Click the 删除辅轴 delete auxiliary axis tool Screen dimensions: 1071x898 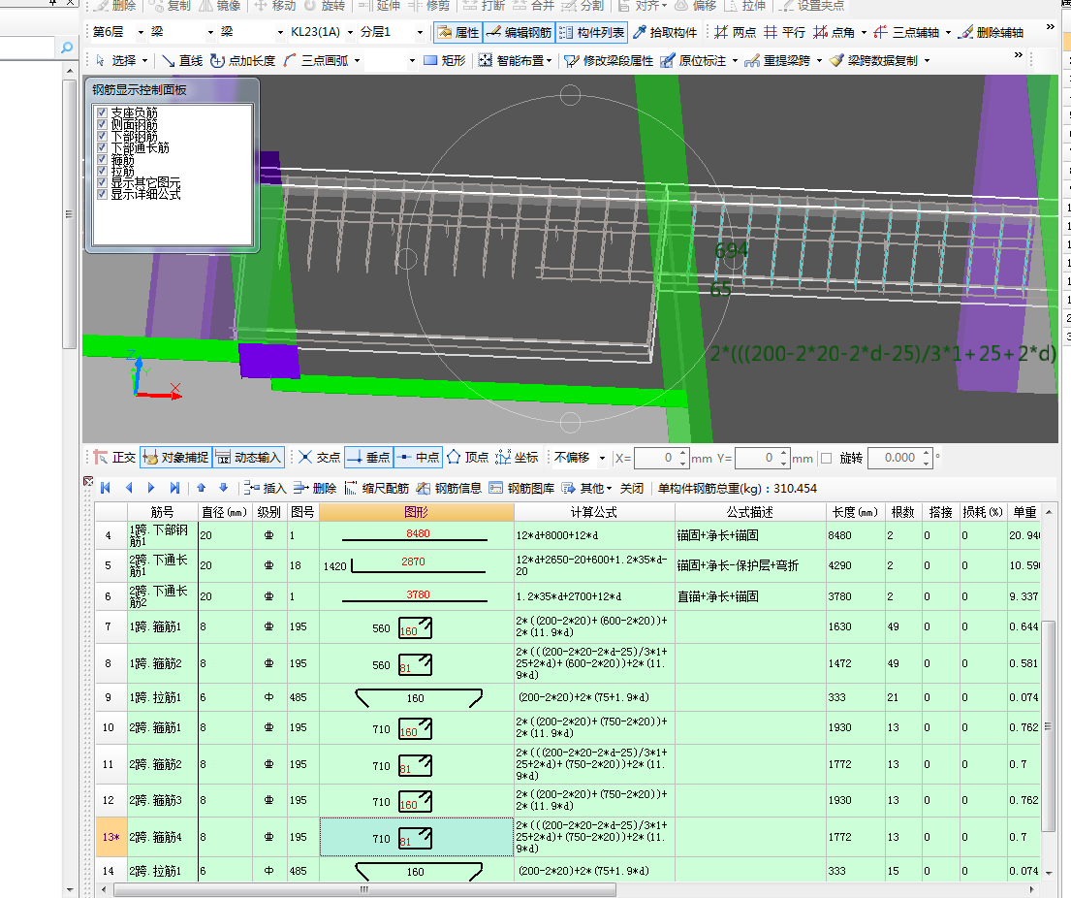pos(992,32)
